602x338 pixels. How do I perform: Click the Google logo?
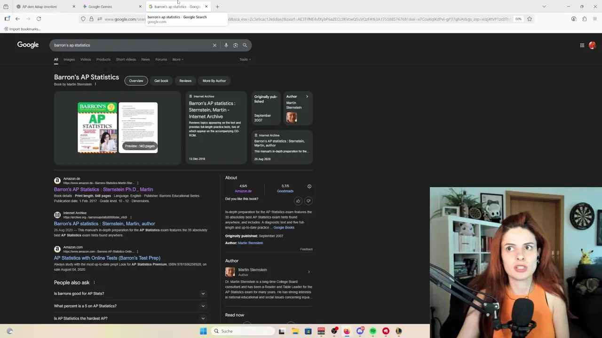tap(28, 45)
